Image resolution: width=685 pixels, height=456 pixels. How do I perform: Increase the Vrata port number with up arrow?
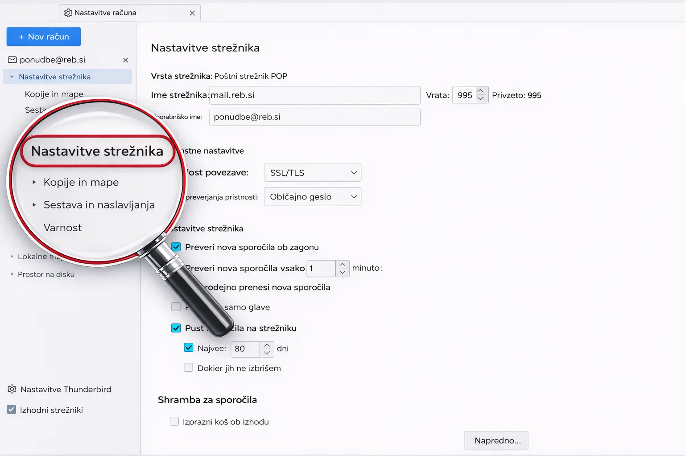click(481, 91)
